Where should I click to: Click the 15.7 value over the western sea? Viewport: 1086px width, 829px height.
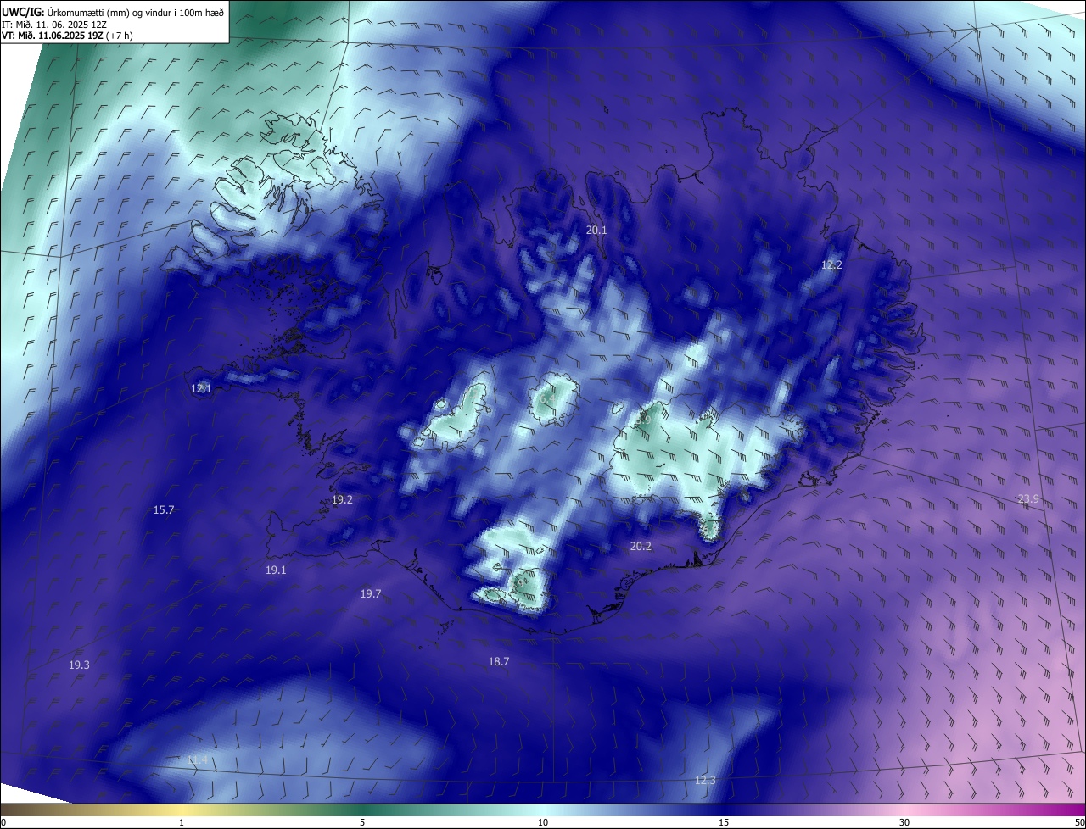click(164, 510)
